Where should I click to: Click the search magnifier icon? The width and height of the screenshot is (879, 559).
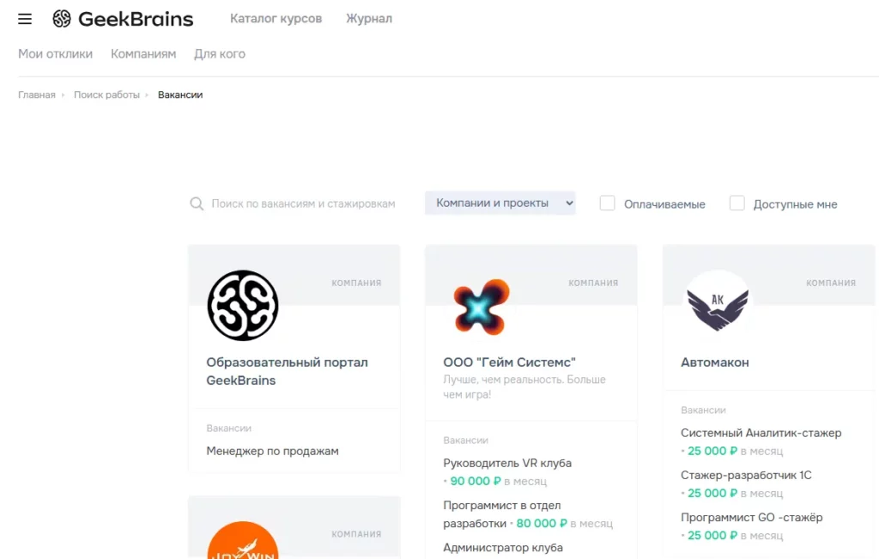pyautogui.click(x=197, y=204)
